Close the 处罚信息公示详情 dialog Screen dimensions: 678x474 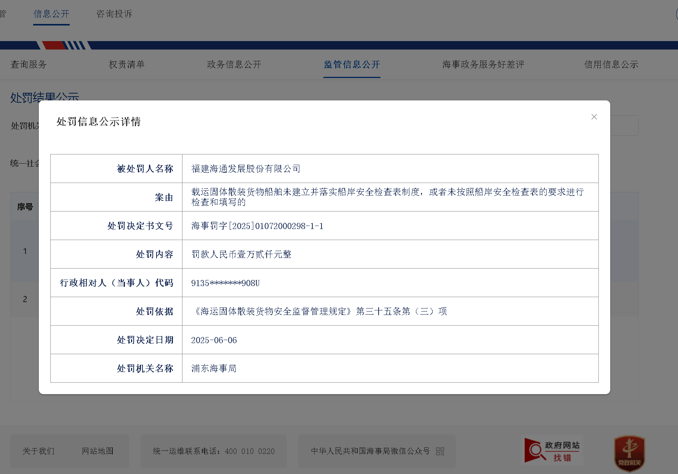point(594,117)
